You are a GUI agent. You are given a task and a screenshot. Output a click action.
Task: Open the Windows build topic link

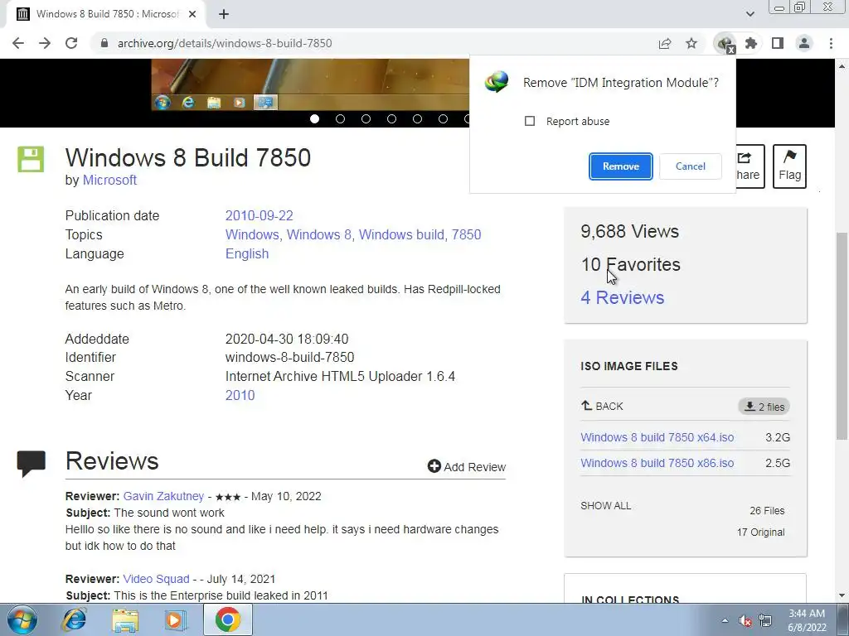coord(402,234)
